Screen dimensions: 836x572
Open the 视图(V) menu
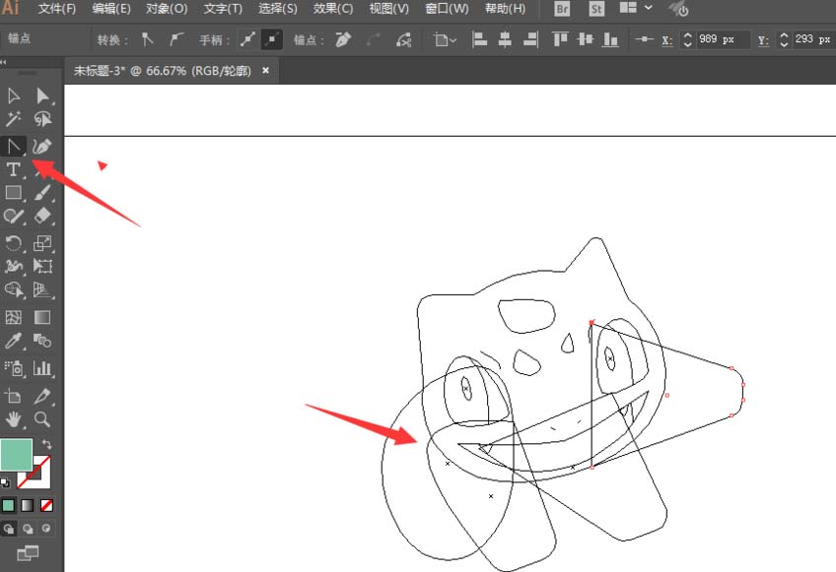click(388, 9)
